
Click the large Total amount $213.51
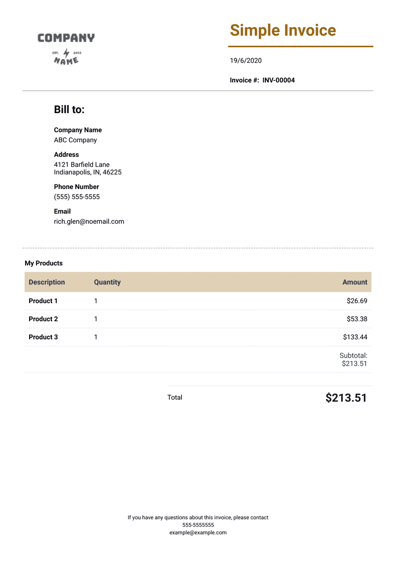click(346, 398)
